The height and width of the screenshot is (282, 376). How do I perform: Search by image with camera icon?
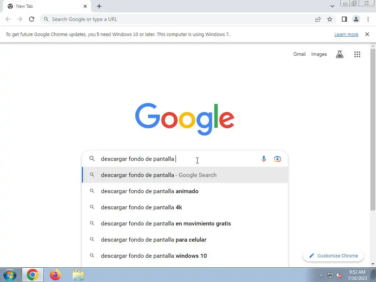click(x=278, y=159)
